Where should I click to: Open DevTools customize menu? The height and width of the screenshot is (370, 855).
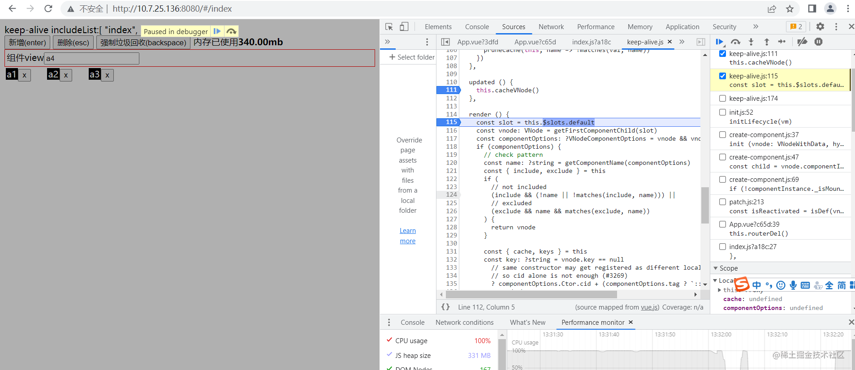pos(836,27)
